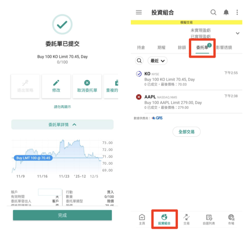This screenshot has width=247, height=232.
Task: Tap the 全部交易 button
Action: [x=187, y=132]
